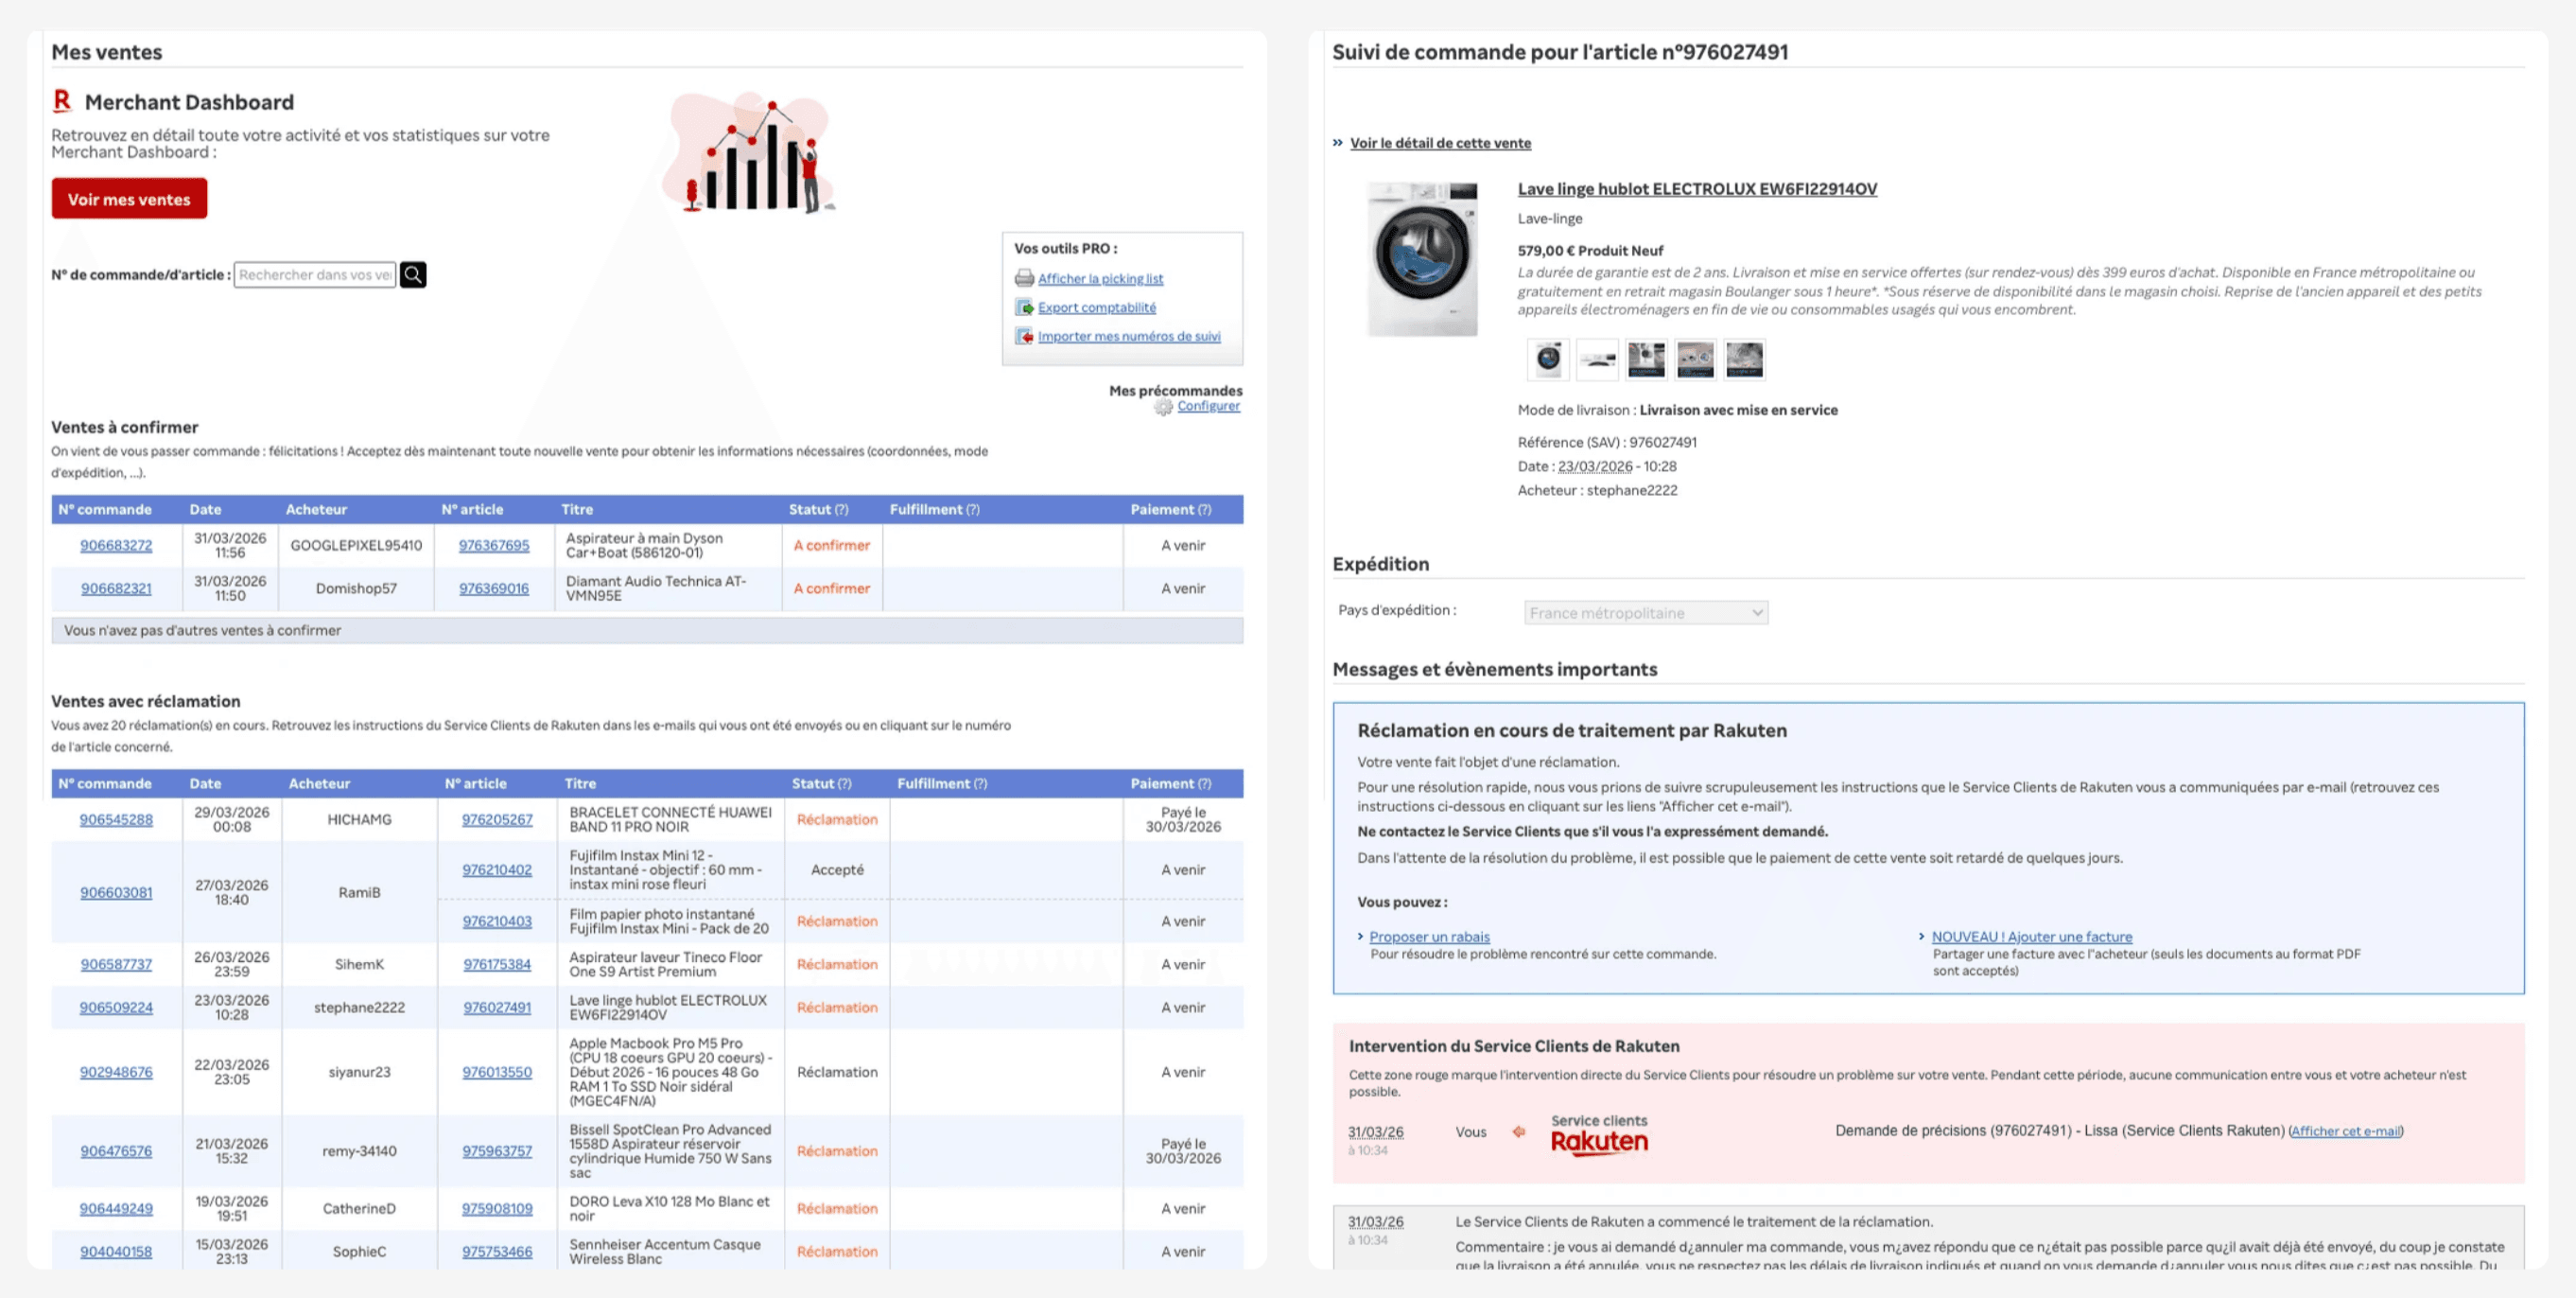This screenshot has height=1298, width=2576.
Task: Open Lave linge hublot ELECTROLUX product title link
Action: pyautogui.click(x=1697, y=188)
